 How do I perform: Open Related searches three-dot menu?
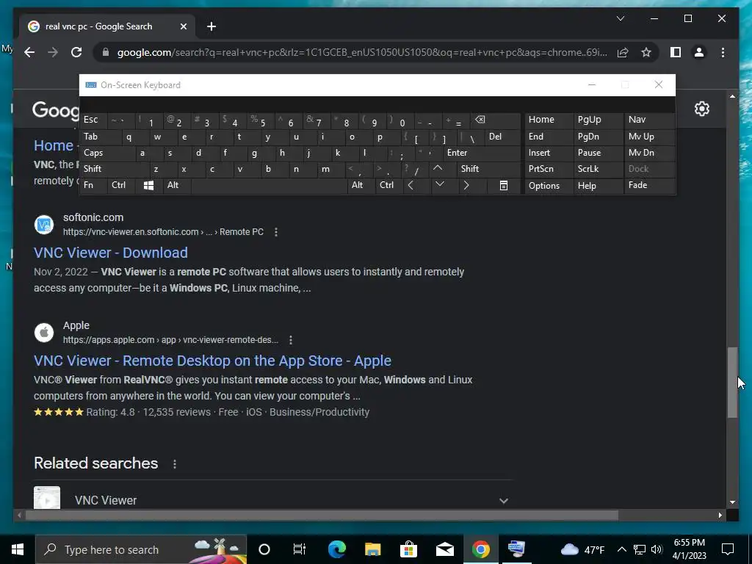point(175,464)
